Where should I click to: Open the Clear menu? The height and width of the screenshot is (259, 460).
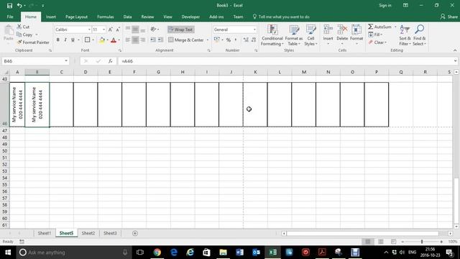(378, 42)
